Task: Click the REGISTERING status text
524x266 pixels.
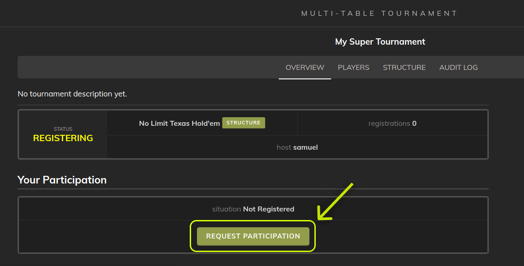Action: (x=63, y=138)
